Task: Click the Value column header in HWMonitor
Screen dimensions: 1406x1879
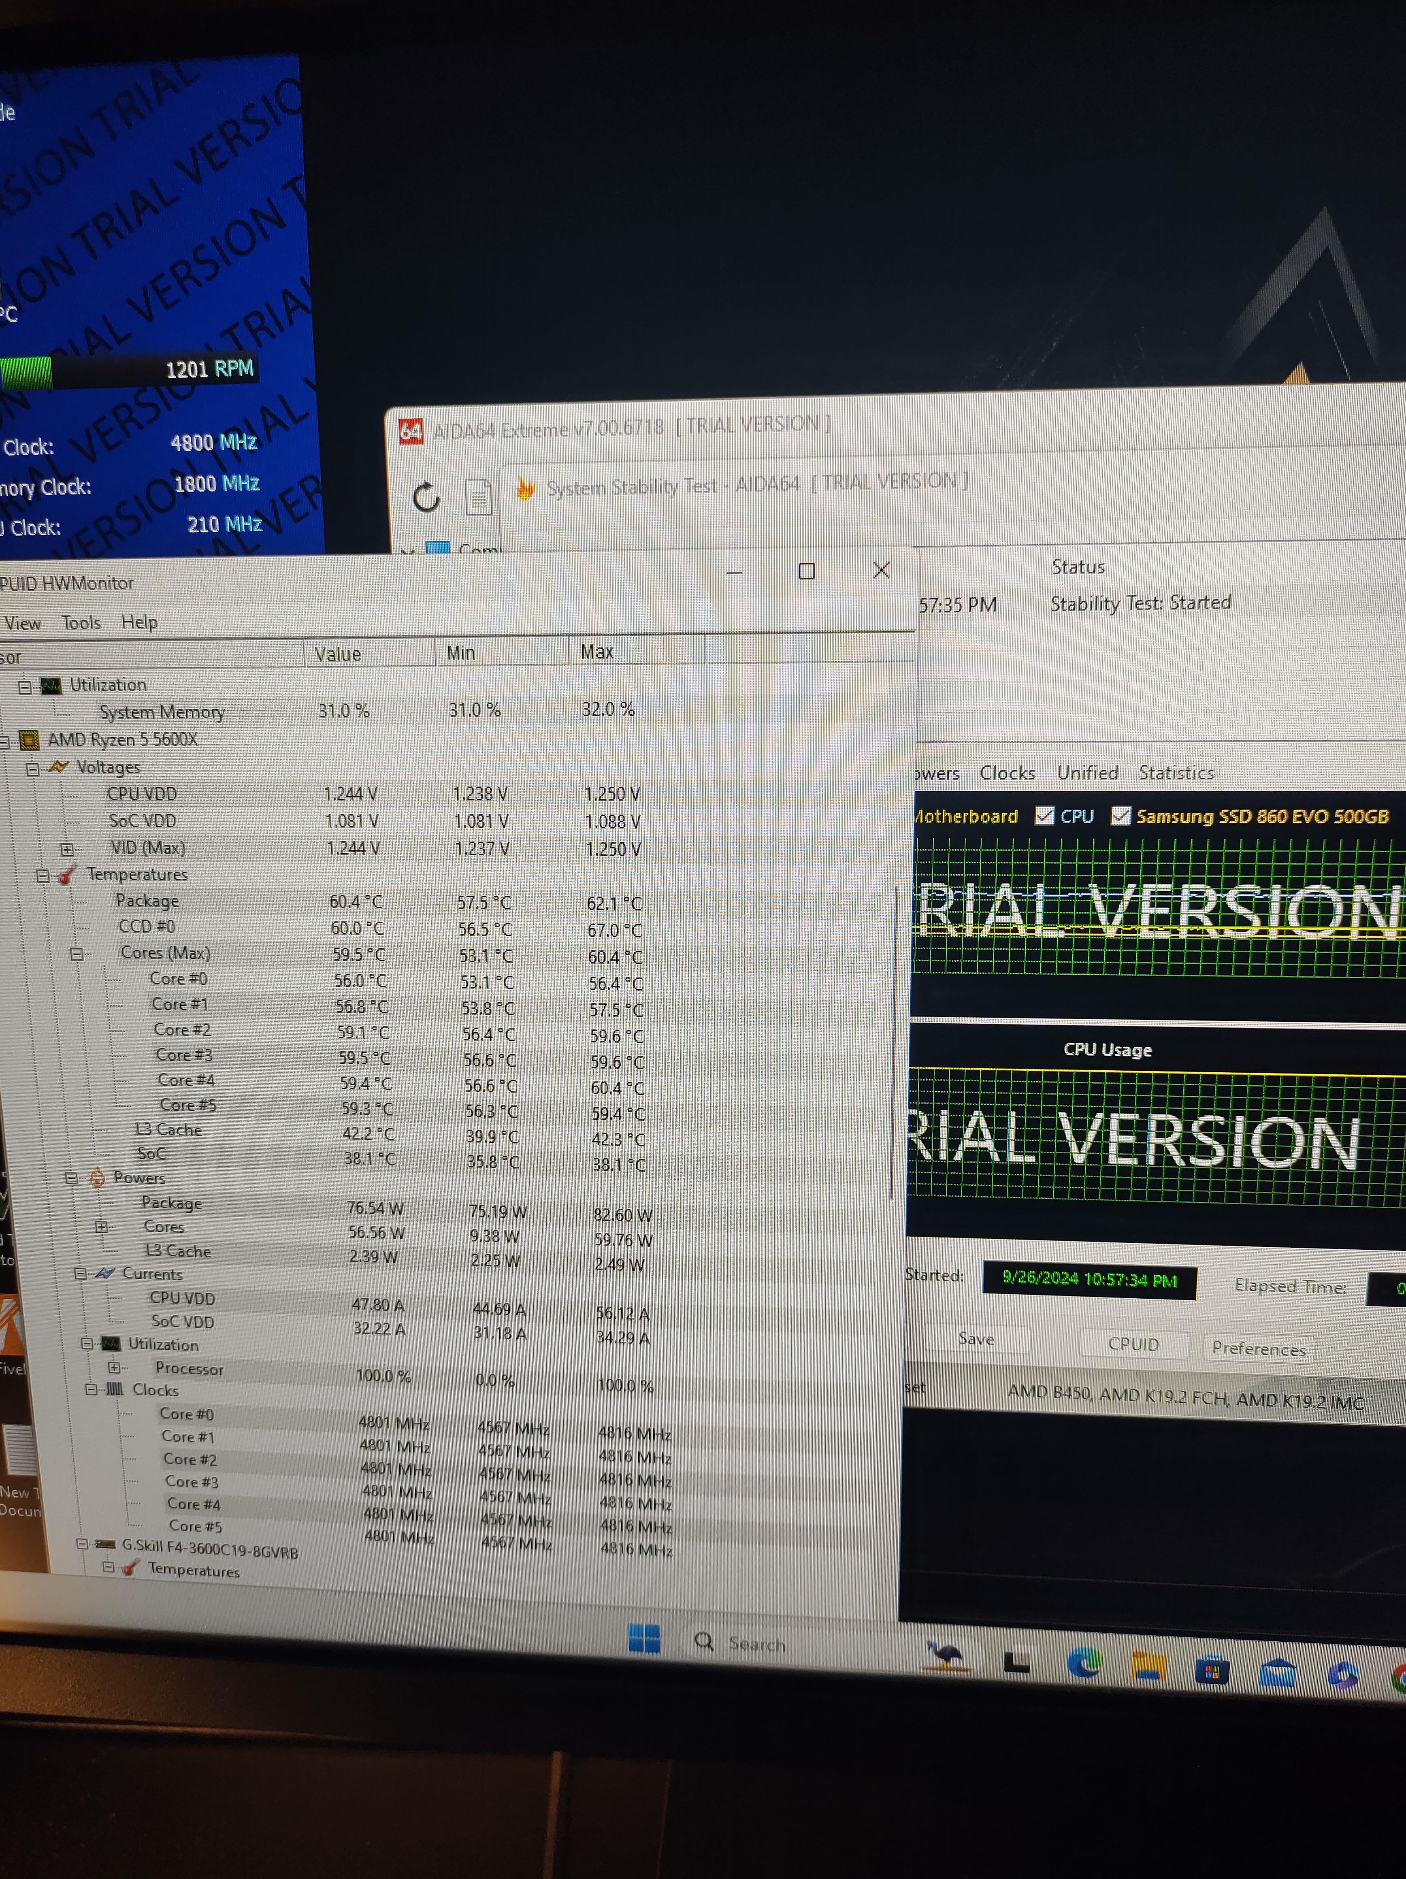Action: pos(370,654)
